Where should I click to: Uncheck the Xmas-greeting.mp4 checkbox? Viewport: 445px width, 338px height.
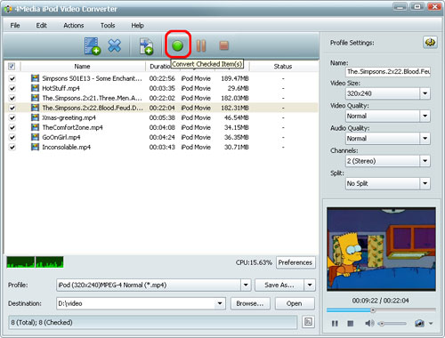tap(12, 117)
